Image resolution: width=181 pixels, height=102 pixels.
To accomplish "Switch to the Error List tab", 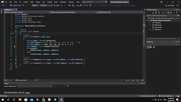I will [x=21, y=93].
